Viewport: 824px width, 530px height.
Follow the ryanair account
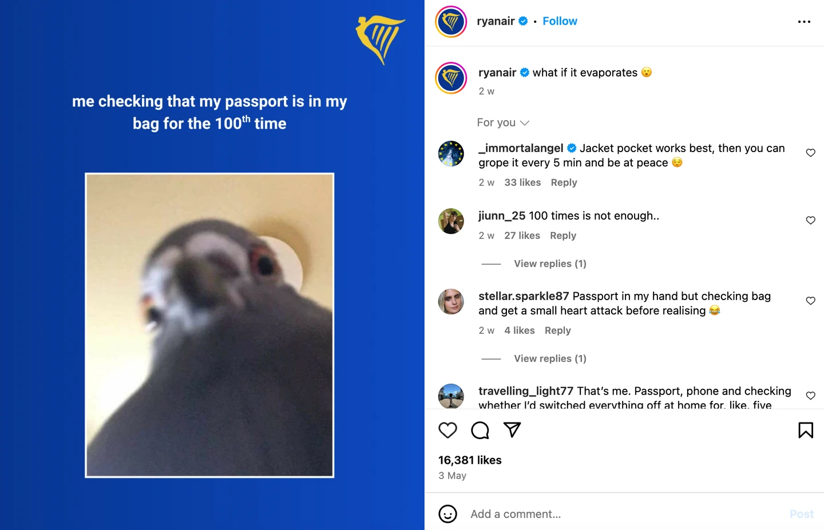coord(560,21)
